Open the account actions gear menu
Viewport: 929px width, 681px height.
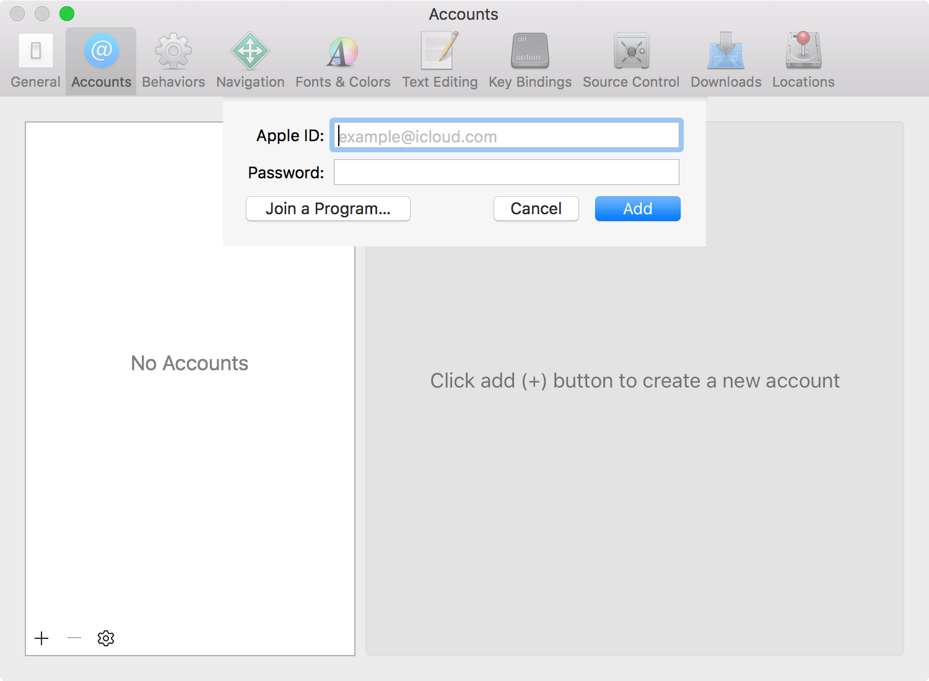(105, 638)
